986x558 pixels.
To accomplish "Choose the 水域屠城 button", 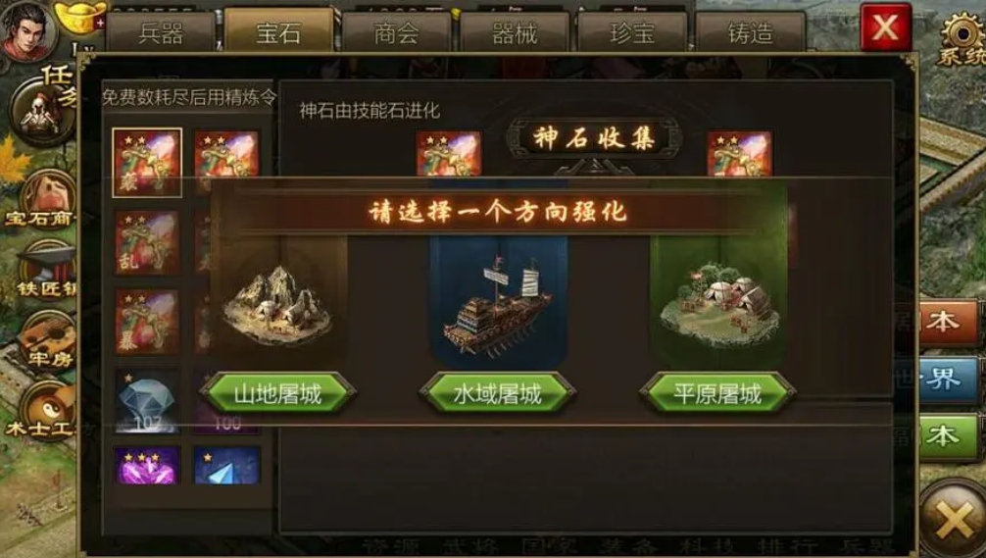I will pyautogui.click(x=497, y=394).
